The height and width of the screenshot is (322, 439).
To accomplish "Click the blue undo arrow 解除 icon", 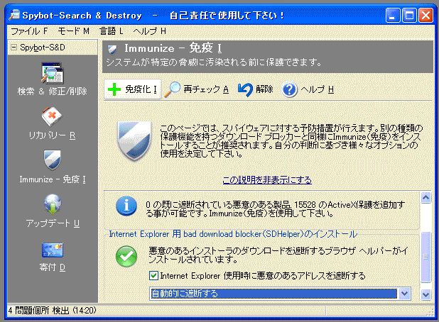I will tap(246, 90).
